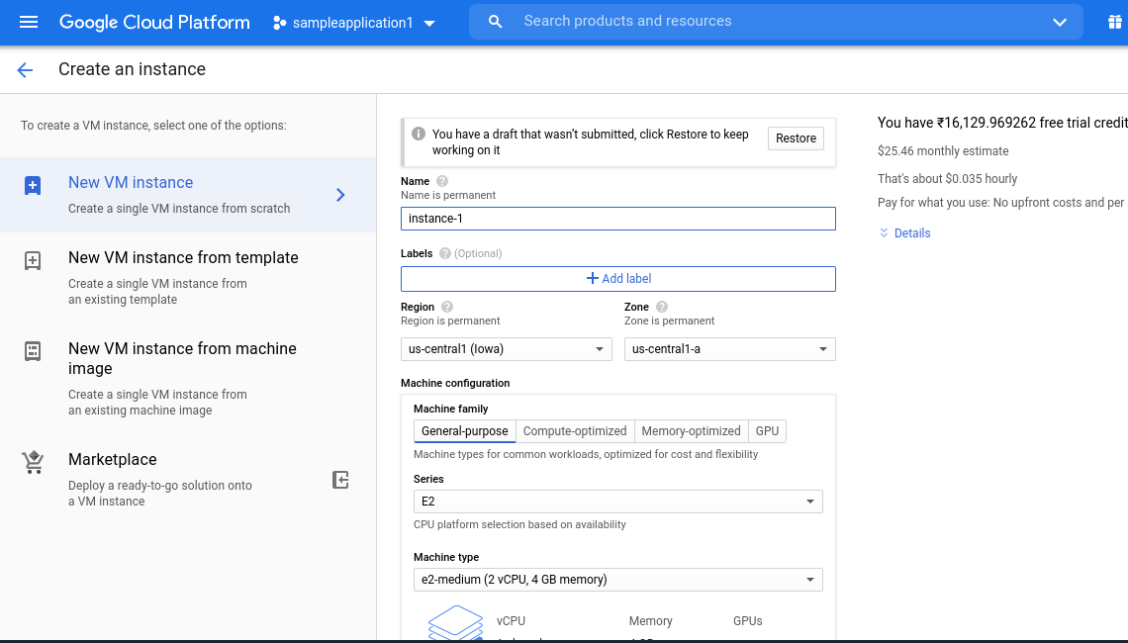Click the help icon next to Labels
Image resolution: width=1128 pixels, height=643 pixels.
445,253
